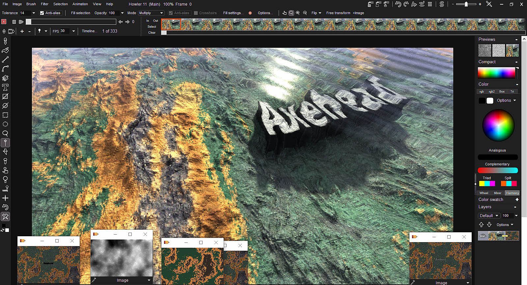The image size is (527, 285).
Task: Click the Undo arrow icon
Action: (398, 4)
